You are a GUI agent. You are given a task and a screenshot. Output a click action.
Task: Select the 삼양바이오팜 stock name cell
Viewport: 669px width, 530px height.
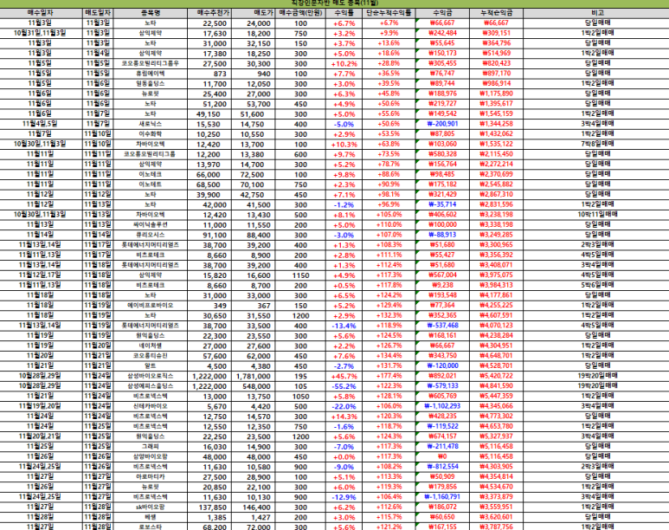(151, 456)
